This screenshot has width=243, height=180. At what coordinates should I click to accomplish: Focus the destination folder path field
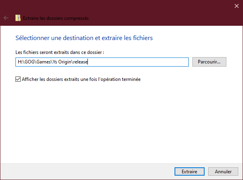tap(139, 62)
